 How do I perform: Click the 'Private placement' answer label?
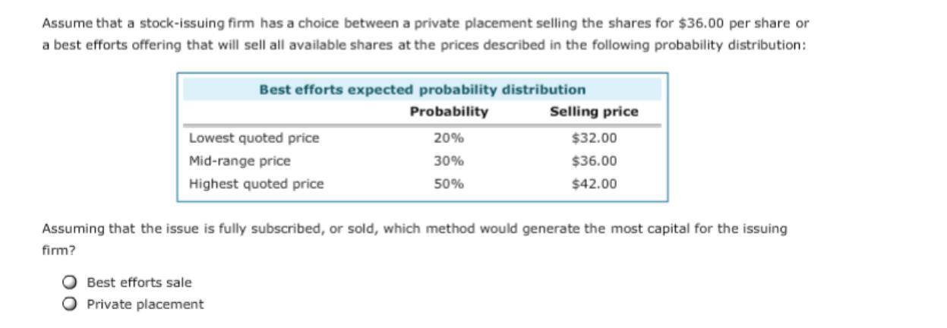[x=145, y=304]
